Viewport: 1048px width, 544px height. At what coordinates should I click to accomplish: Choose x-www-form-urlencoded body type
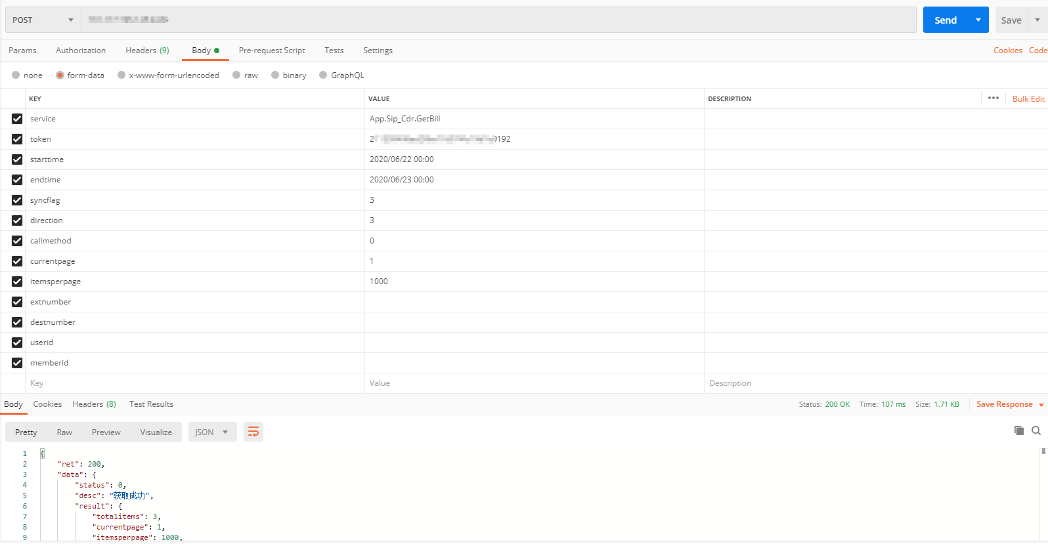click(121, 75)
